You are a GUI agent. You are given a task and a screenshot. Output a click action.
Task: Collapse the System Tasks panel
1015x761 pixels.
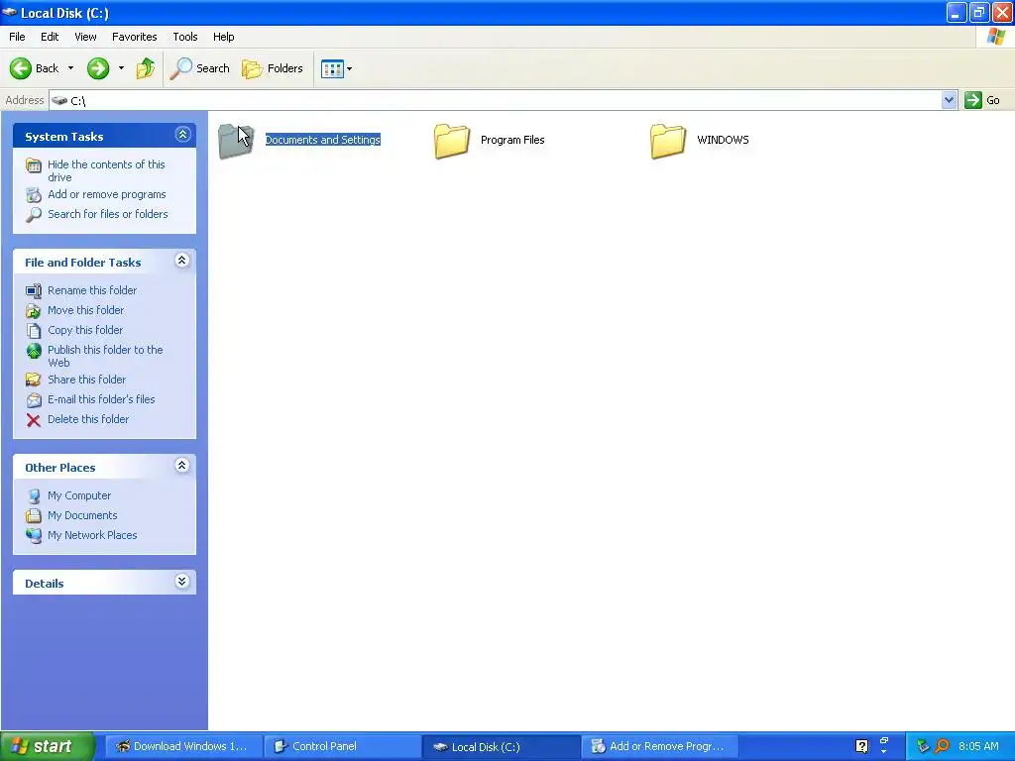(x=182, y=135)
